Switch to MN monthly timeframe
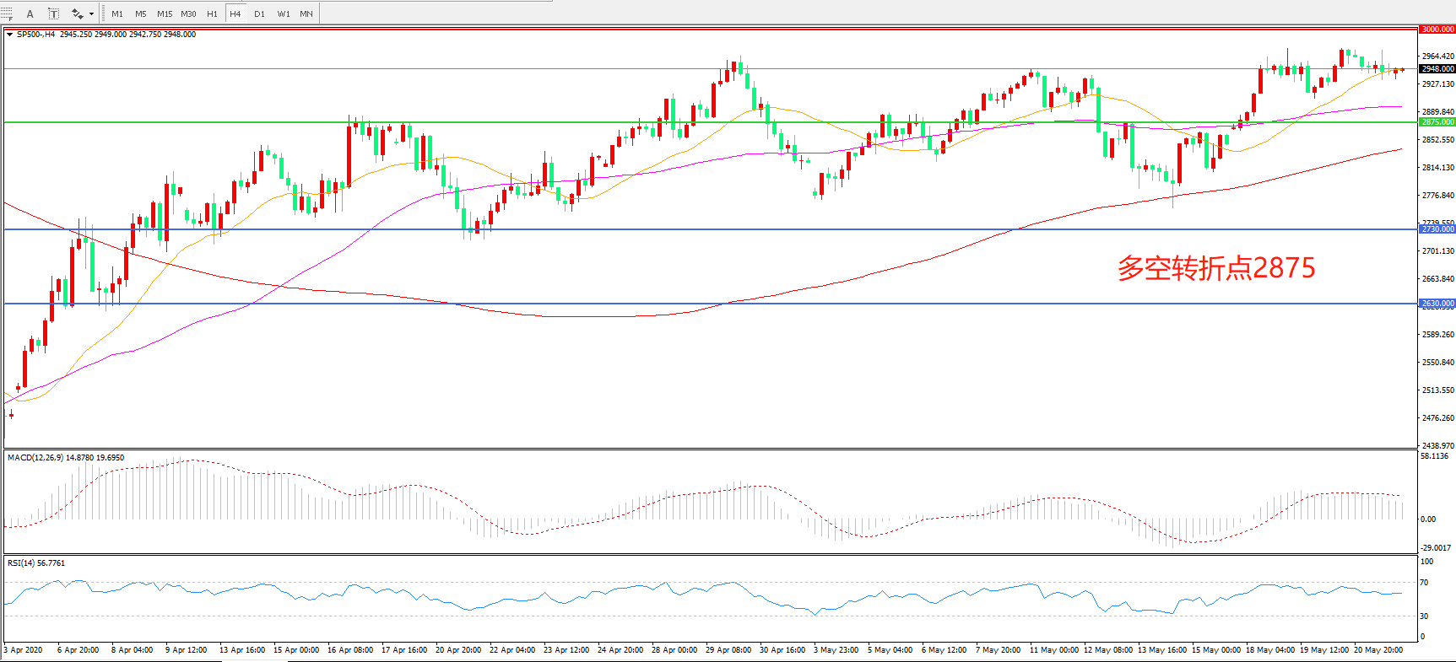 [306, 13]
